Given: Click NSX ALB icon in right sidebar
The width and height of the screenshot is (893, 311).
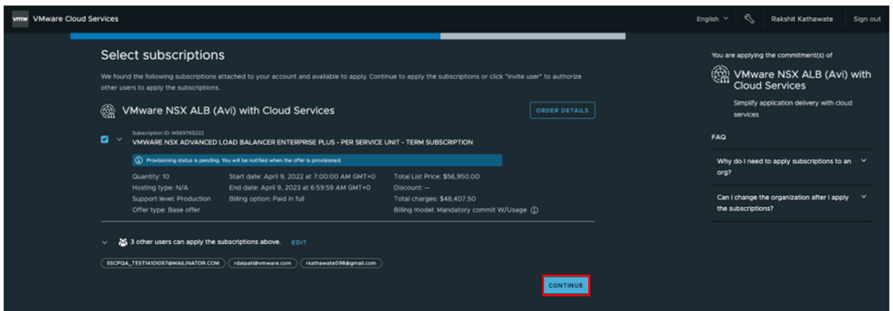Looking at the screenshot, I should (720, 74).
